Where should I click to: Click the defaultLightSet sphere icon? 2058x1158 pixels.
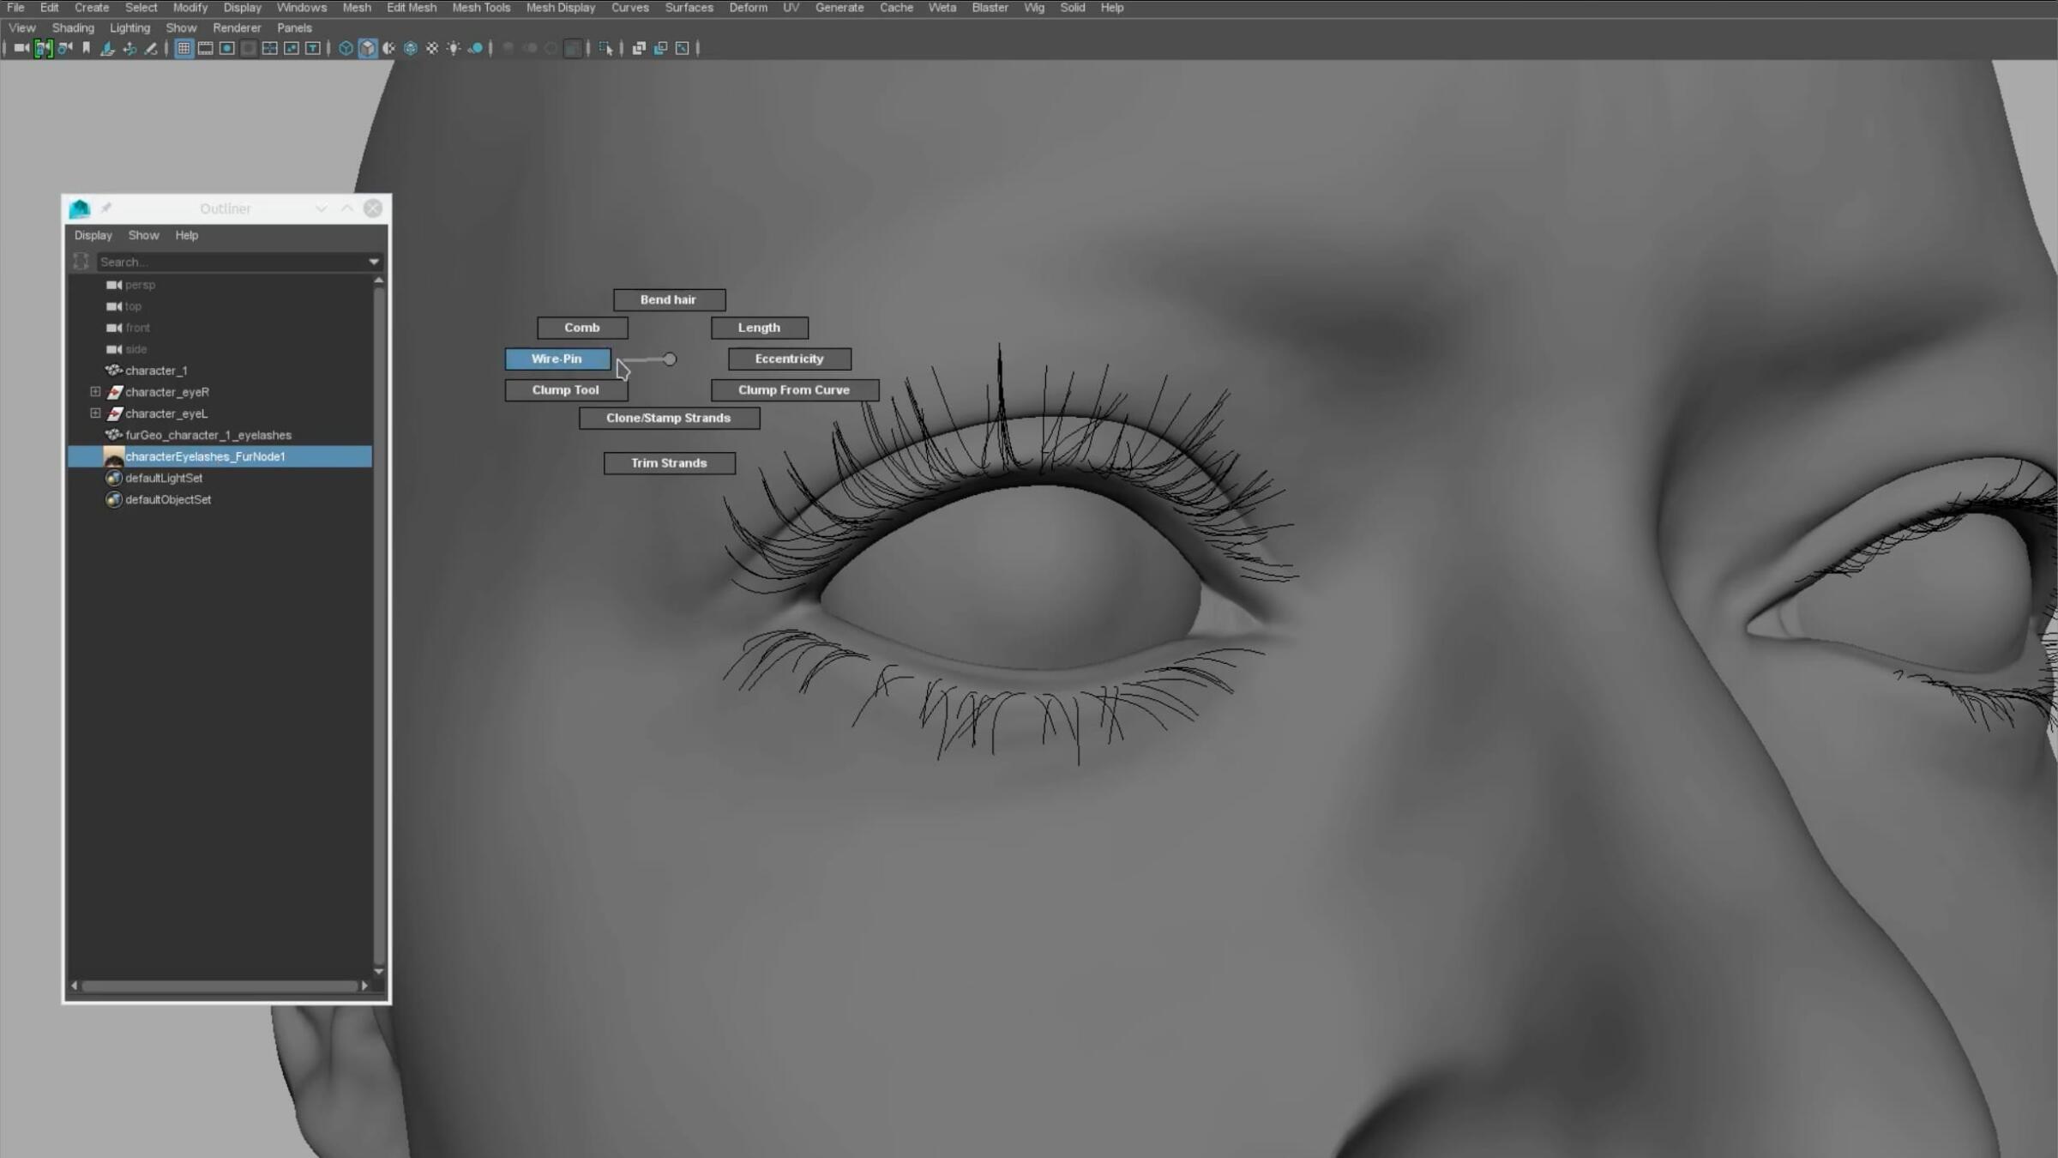point(113,478)
